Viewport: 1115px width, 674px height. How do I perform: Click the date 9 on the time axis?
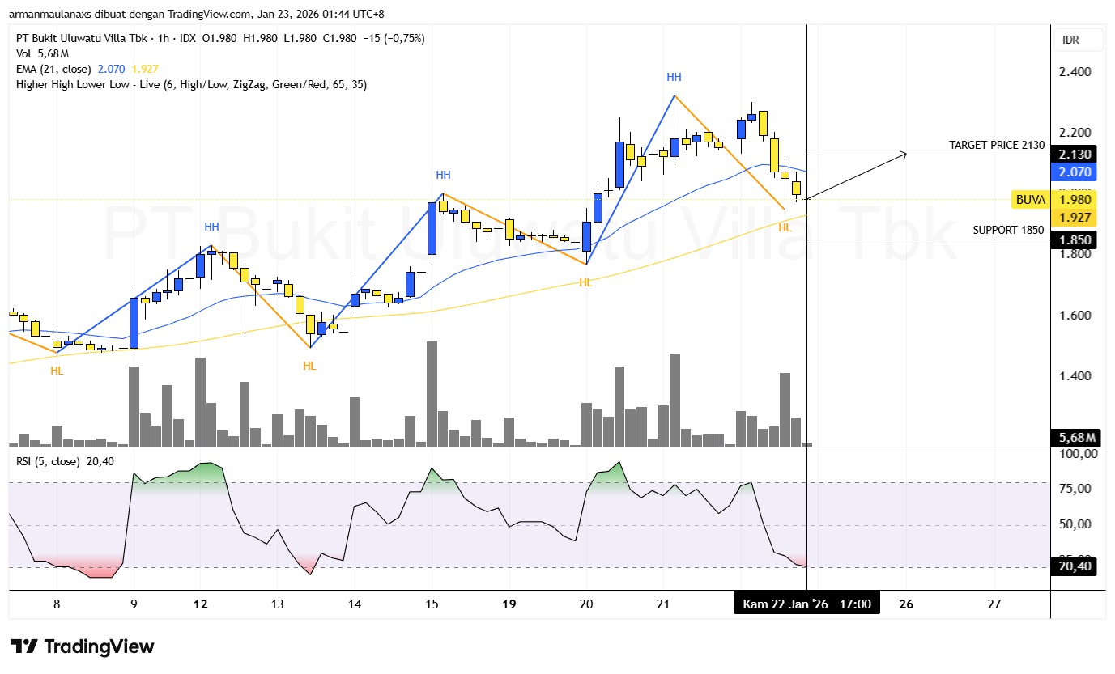coord(134,604)
